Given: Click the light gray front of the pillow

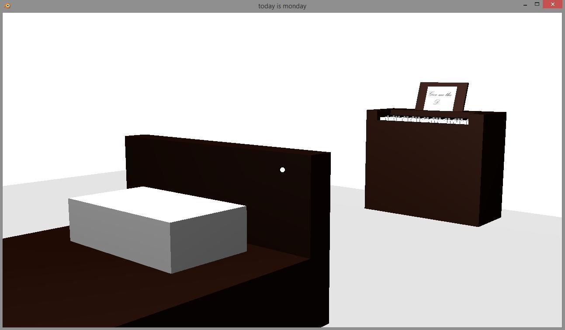Looking at the screenshot, I should click(119, 235).
